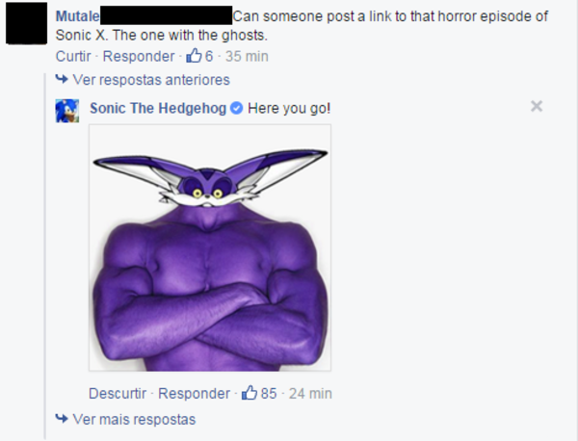The width and height of the screenshot is (578, 441).
Task: Click thumbs-up icon with 6 likes
Action: point(194,56)
